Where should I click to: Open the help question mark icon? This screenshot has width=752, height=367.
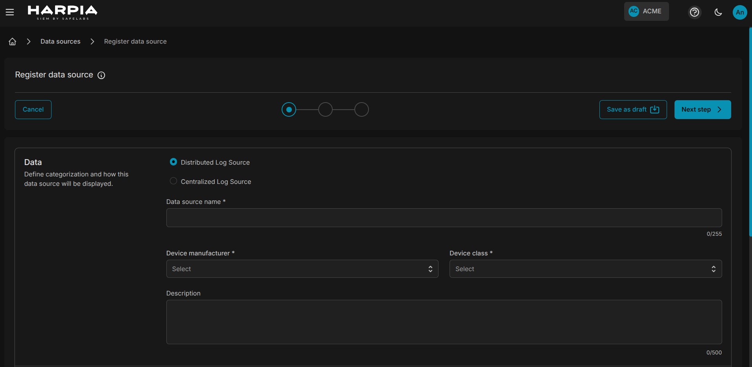tap(695, 12)
